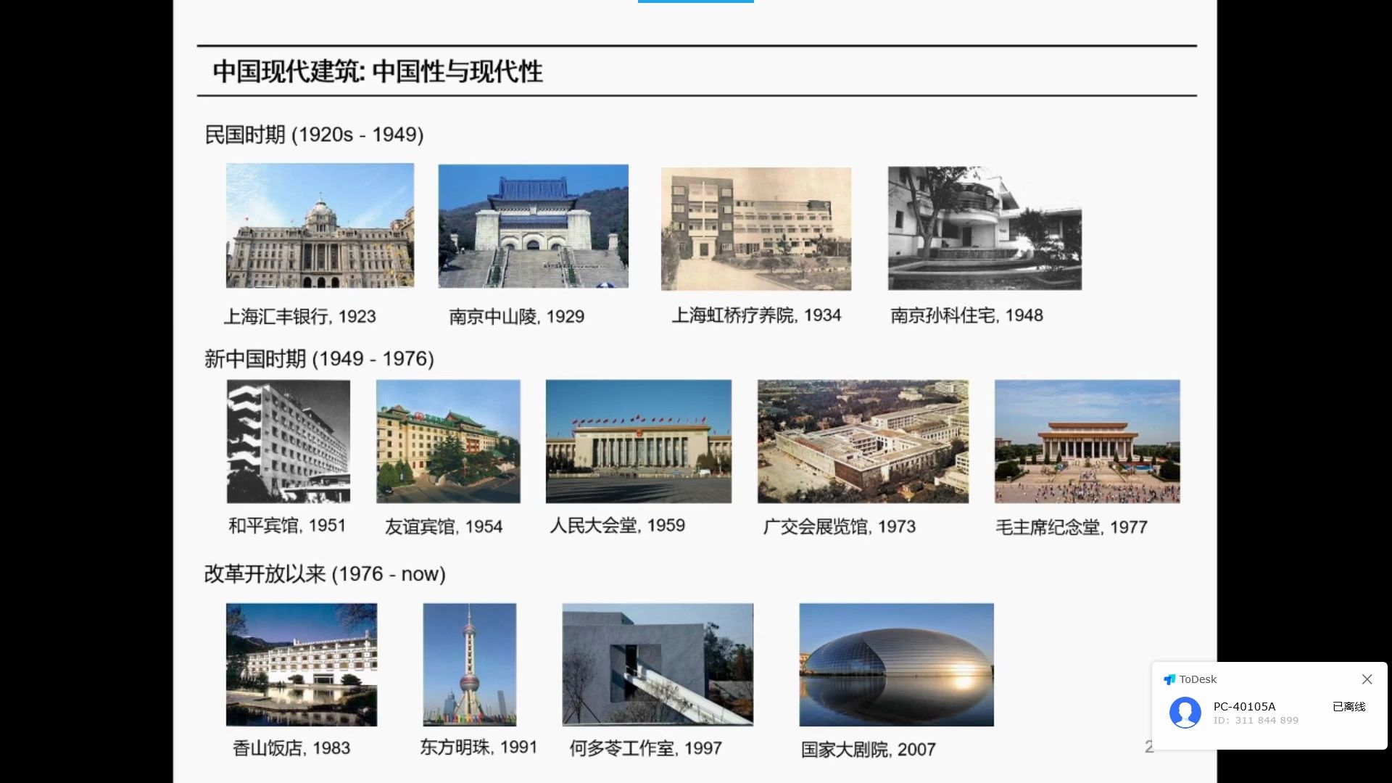Screen dimensions: 1392x783
Task: Click the heading 改革开放以来 (1976 - now)
Action: point(325,574)
